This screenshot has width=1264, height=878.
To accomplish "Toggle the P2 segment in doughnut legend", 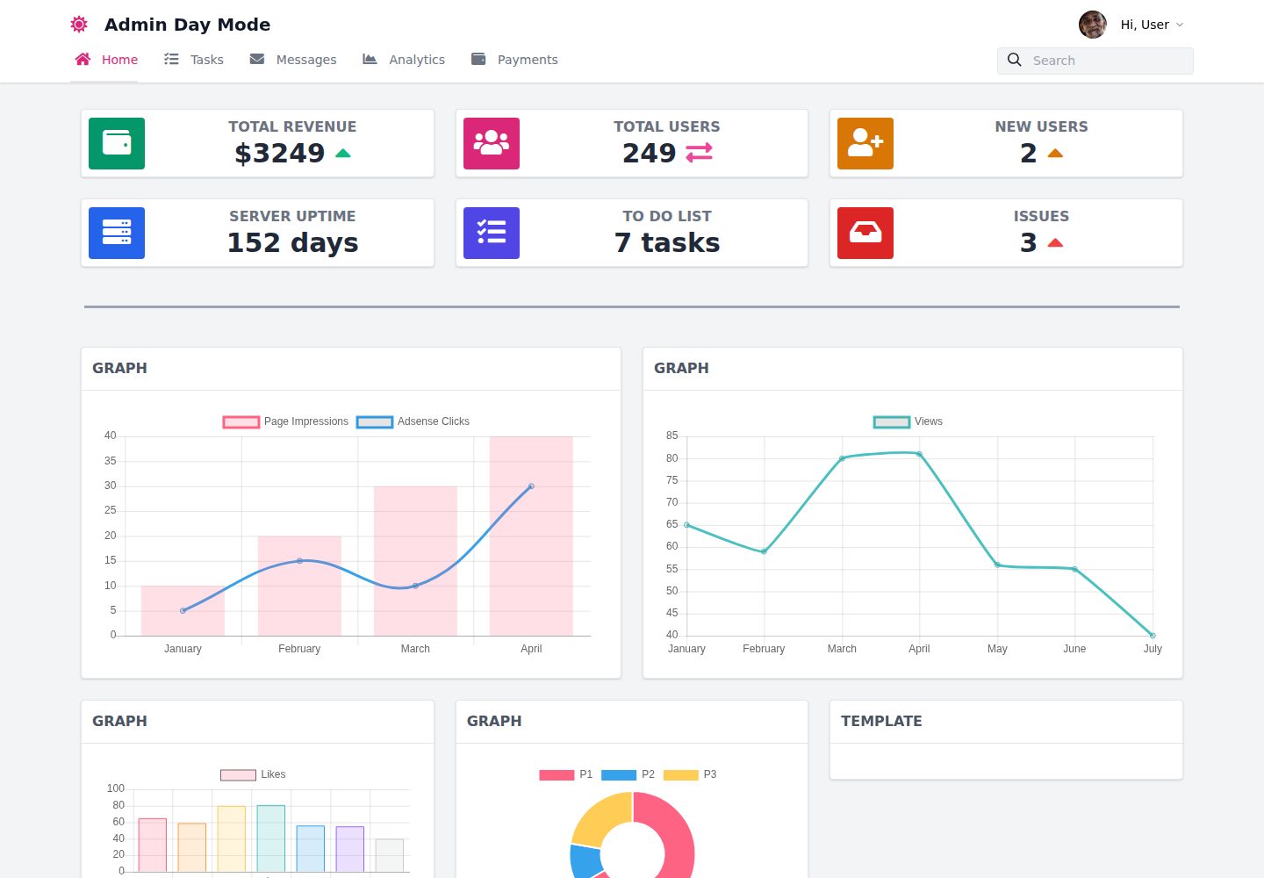I will click(628, 774).
